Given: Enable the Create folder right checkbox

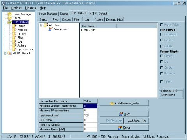Looking at the screenshot, I should tap(161, 67).
